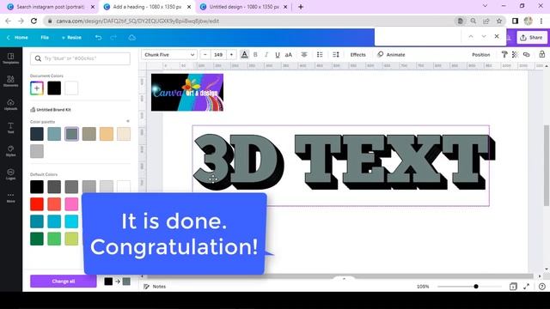Toggle italic formatting

[x=266, y=55]
